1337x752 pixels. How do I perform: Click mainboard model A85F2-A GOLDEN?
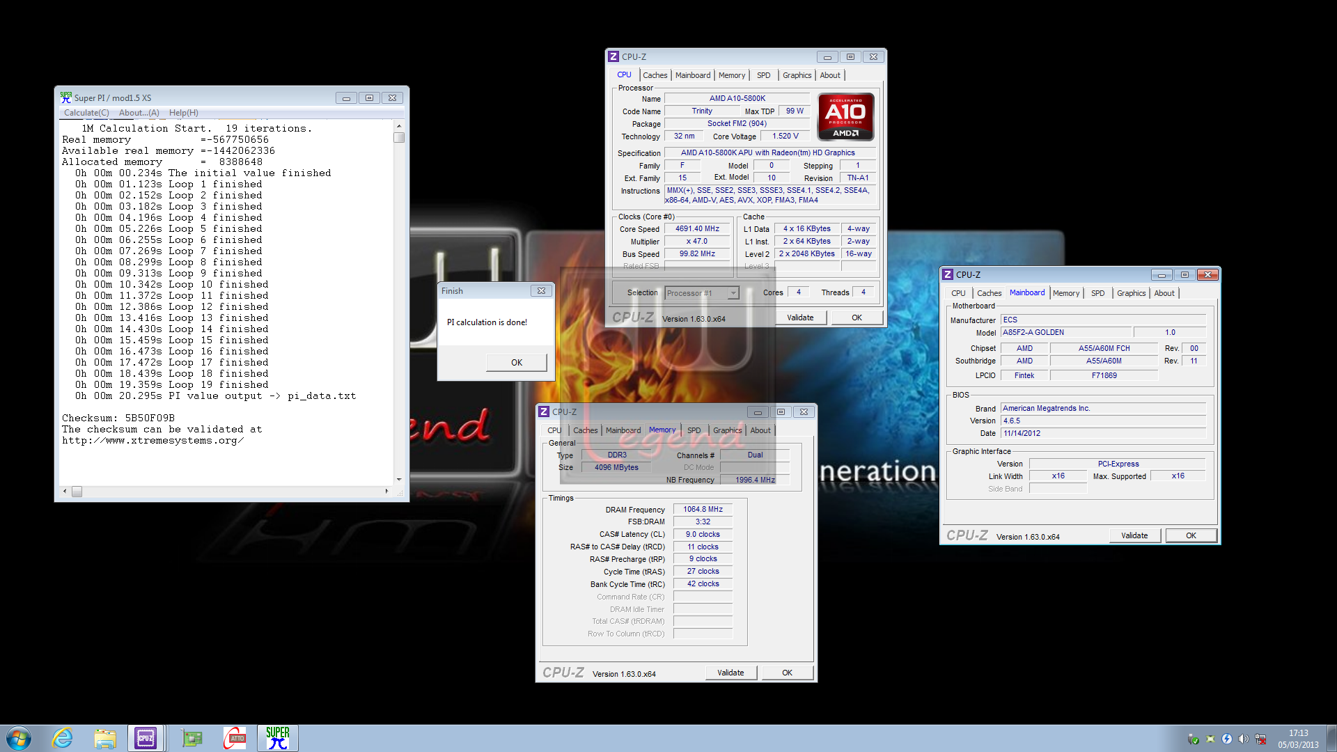[x=1066, y=333]
